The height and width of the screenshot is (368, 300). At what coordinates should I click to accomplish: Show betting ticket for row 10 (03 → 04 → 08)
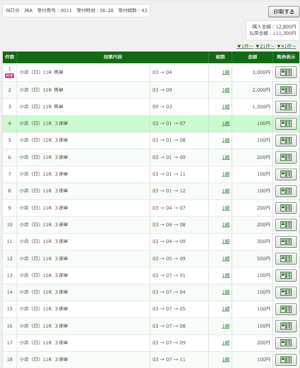point(286,225)
